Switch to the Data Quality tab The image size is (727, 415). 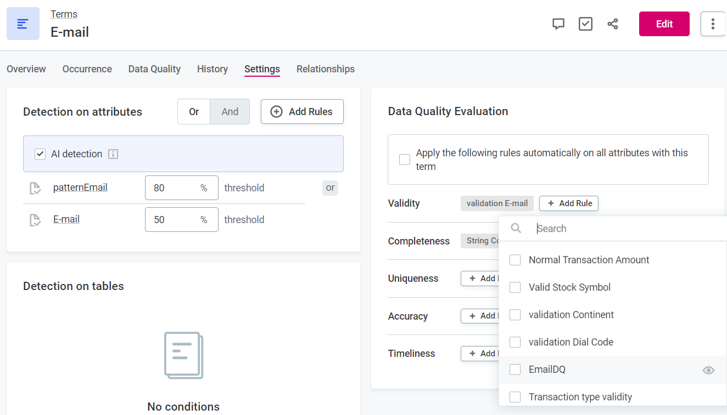[154, 69]
